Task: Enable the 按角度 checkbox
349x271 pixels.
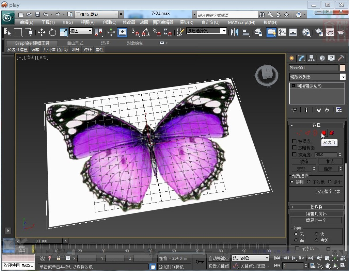Action: click(295, 154)
